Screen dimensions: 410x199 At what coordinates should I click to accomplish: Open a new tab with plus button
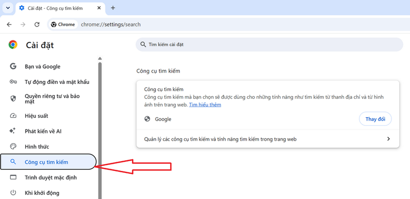click(x=113, y=8)
